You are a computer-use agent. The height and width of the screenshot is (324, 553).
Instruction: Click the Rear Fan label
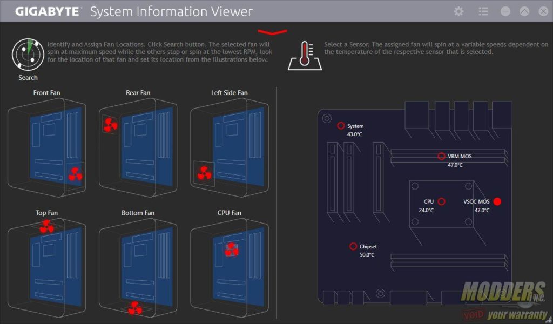pos(138,93)
